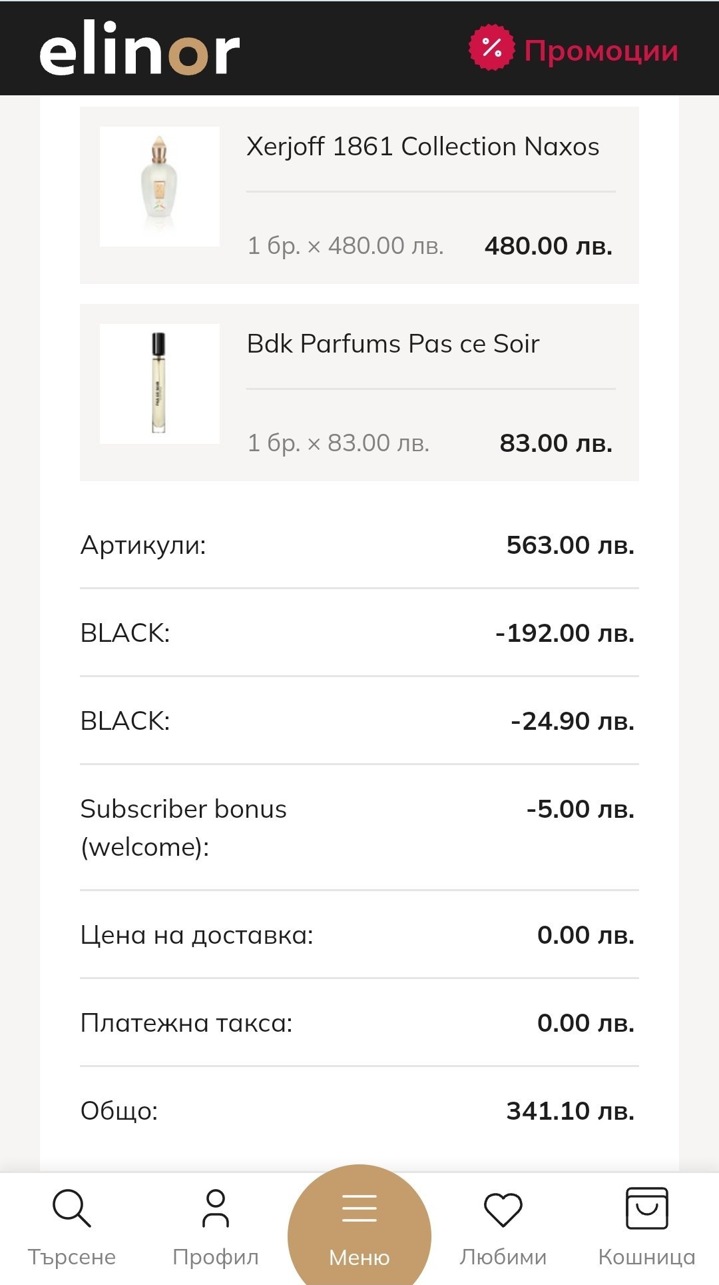Select the Търсене tab label
The width and height of the screenshot is (719, 1285).
coord(72,1257)
